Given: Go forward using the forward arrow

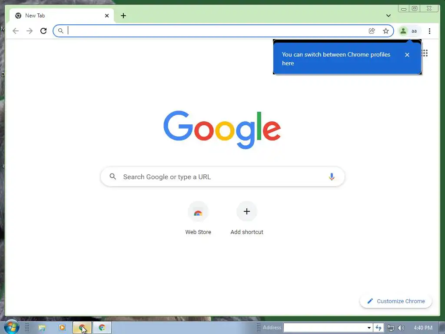Looking at the screenshot, I should click(30, 31).
